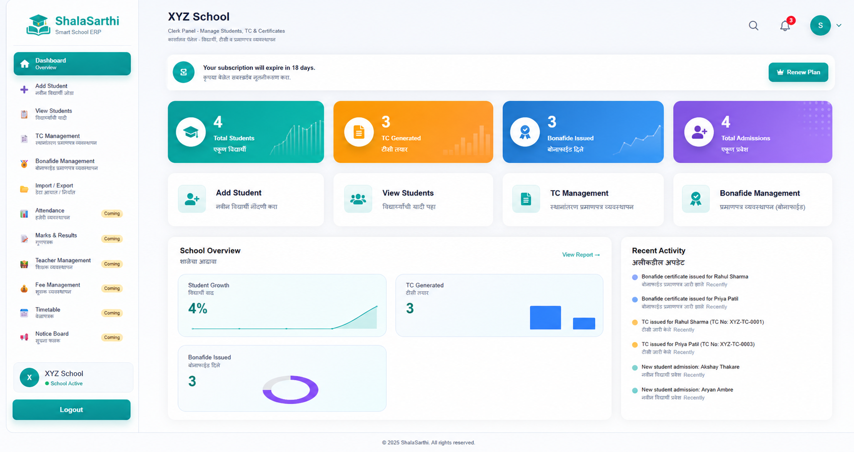The width and height of the screenshot is (854, 452).
Task: Click activity 'TC issued for Priya Patil'
Action: [698, 344]
